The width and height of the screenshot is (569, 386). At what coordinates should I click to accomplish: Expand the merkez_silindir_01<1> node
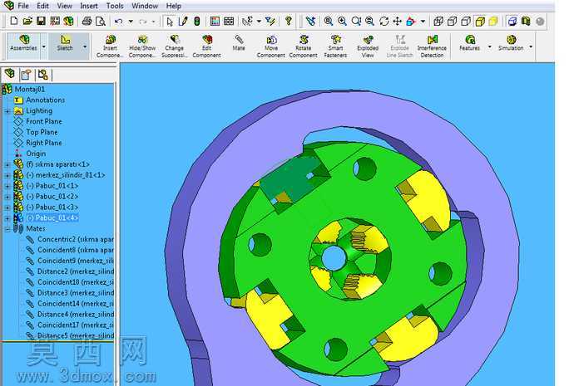tap(7, 176)
